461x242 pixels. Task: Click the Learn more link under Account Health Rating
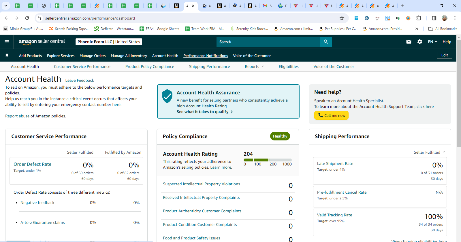coord(221,167)
